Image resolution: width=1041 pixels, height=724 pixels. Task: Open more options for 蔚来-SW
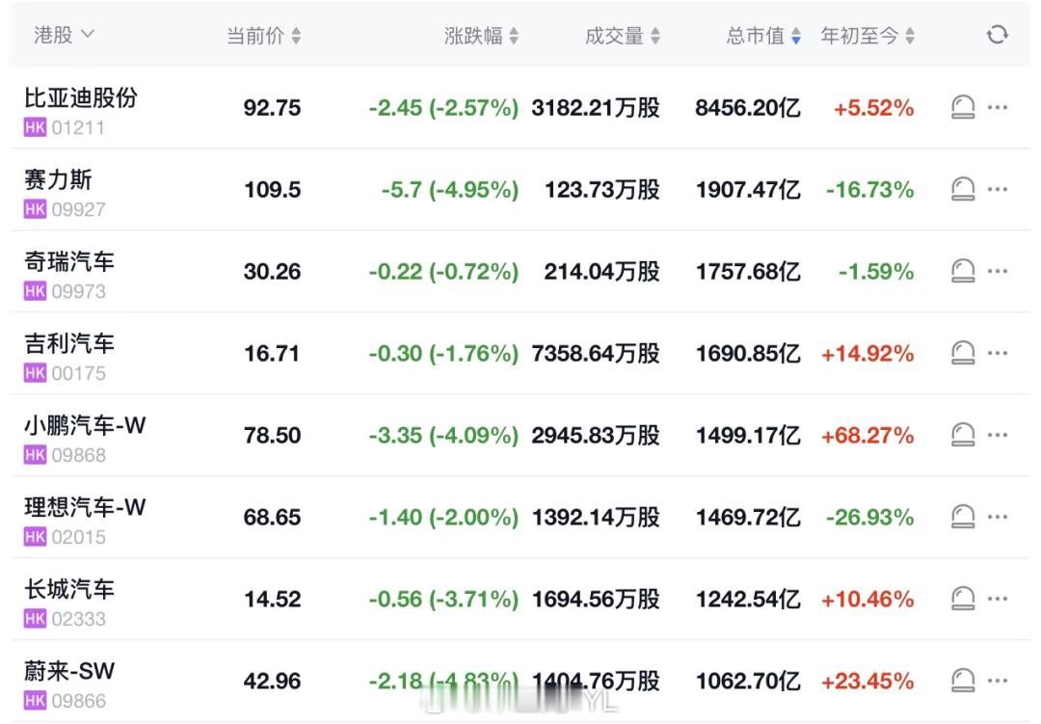tap(998, 681)
